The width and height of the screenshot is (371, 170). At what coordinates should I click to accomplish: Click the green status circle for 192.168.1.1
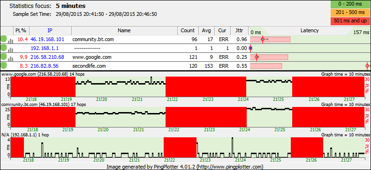click(4, 48)
